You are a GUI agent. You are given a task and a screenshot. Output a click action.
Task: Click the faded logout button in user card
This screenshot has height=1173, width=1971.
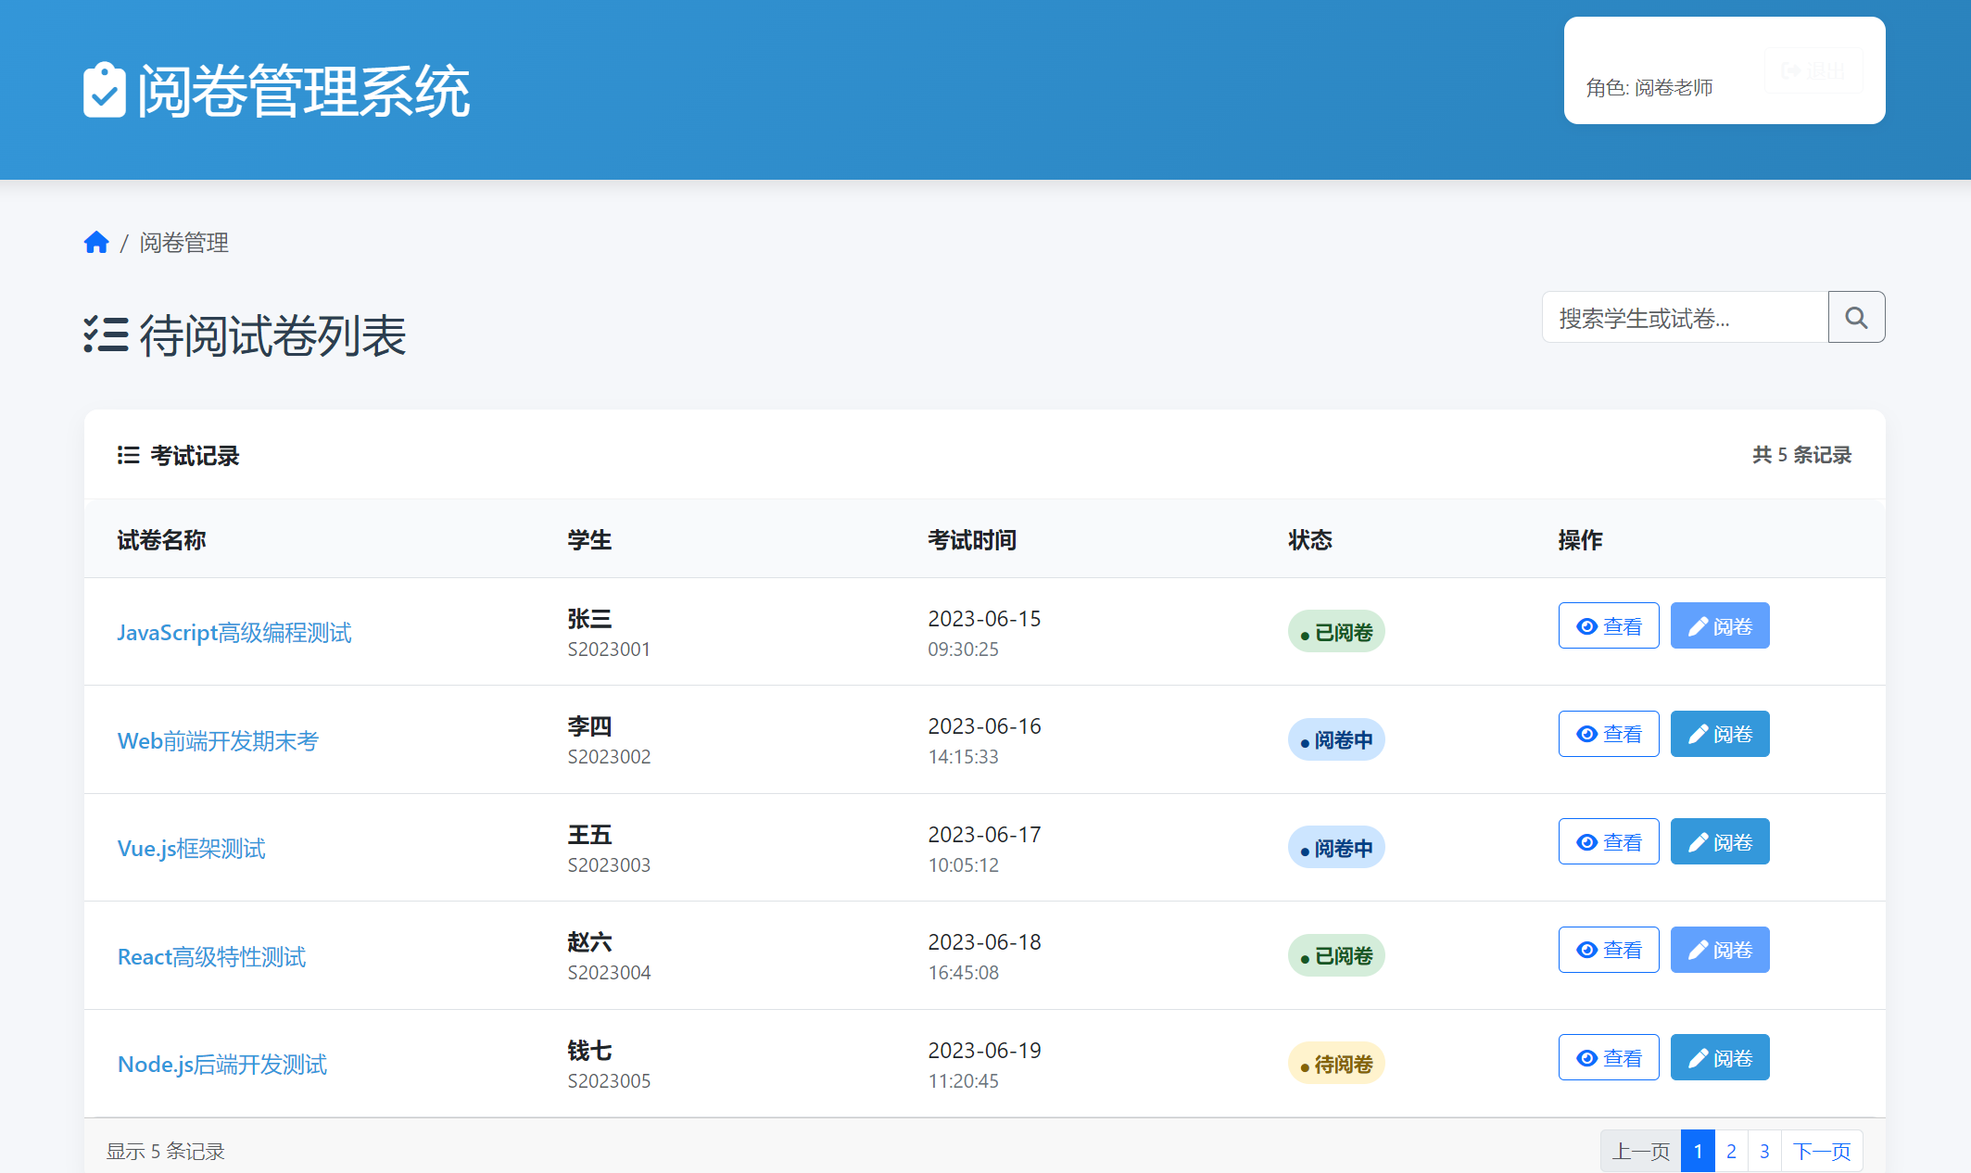pyautogui.click(x=1813, y=70)
